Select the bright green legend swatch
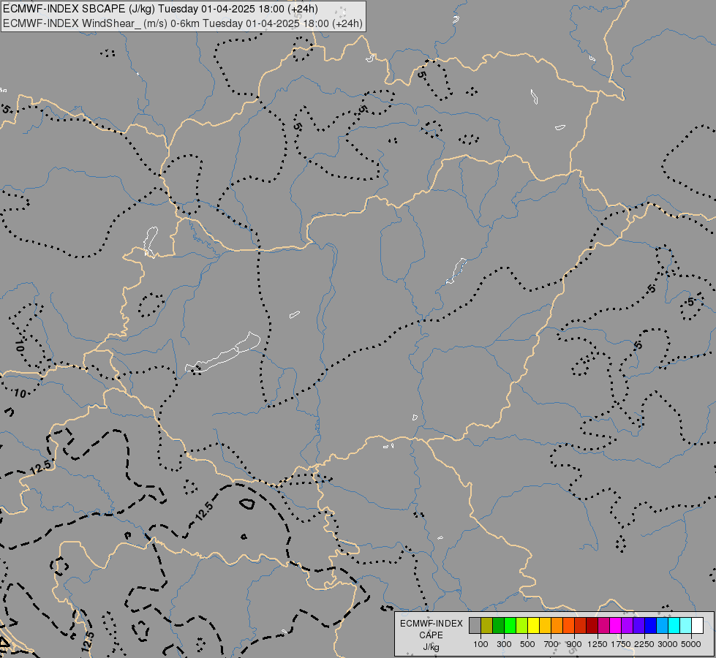The width and height of the screenshot is (716, 658). (510, 626)
